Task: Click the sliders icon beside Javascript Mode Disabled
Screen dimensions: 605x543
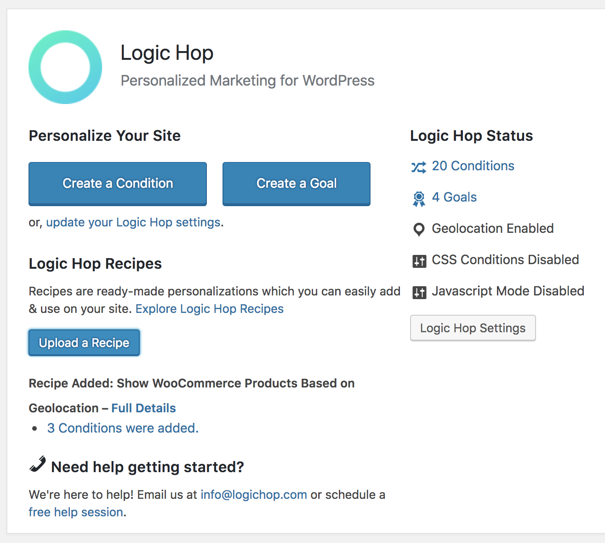Action: (x=419, y=293)
